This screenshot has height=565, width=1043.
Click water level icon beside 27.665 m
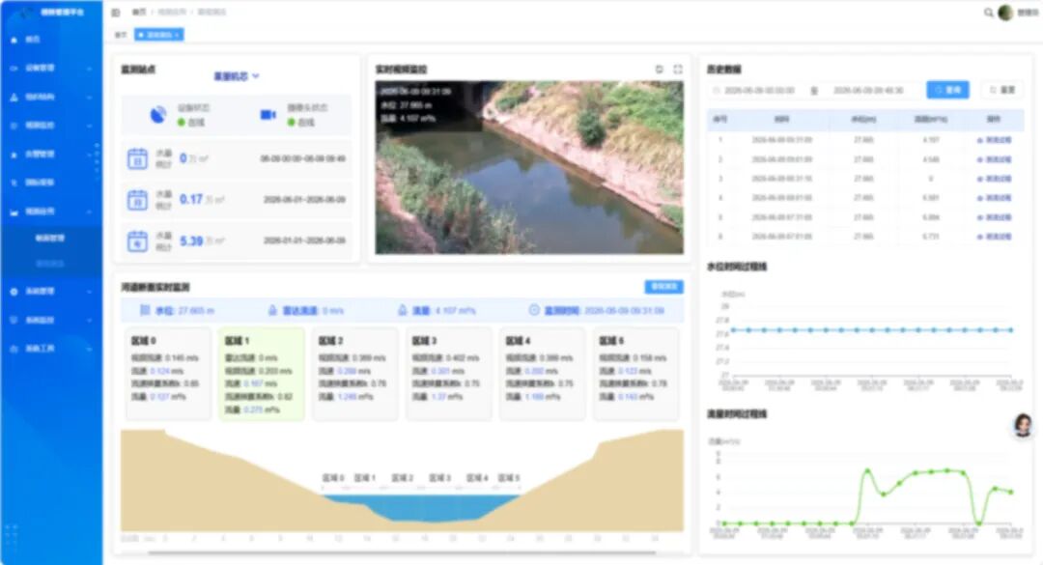click(144, 310)
